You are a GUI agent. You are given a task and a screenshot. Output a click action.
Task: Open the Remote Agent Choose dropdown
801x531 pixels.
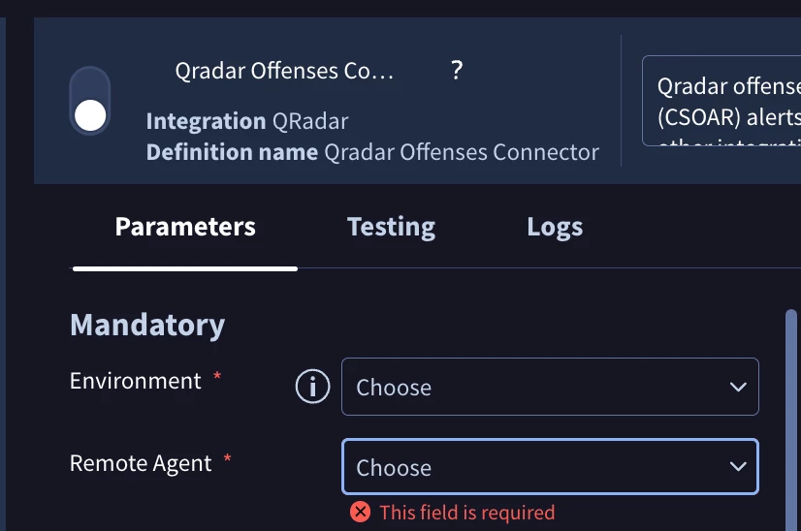[550, 467]
